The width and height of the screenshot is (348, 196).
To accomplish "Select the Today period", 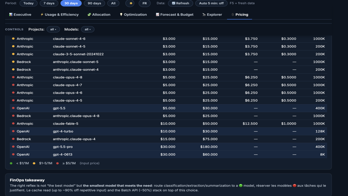I will point(28,3).
